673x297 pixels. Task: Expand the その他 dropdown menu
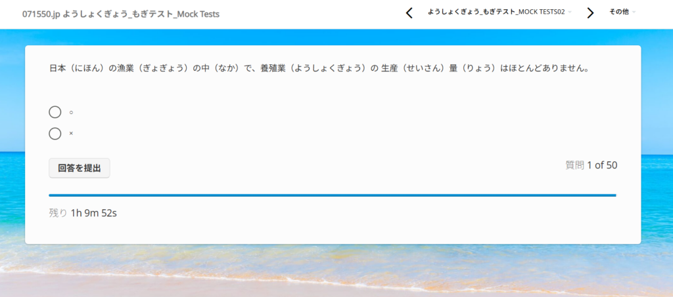[x=618, y=12]
